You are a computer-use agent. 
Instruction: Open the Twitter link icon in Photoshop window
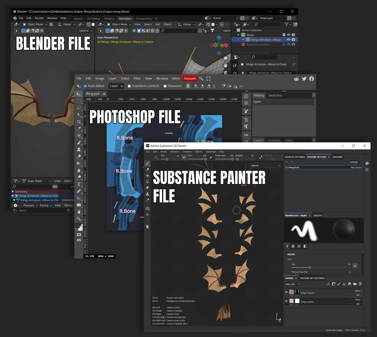(x=304, y=79)
